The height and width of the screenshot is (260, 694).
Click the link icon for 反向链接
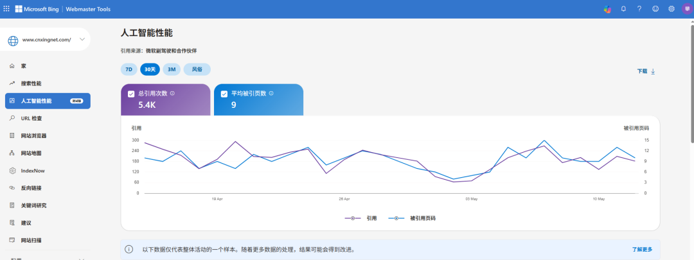pos(12,188)
